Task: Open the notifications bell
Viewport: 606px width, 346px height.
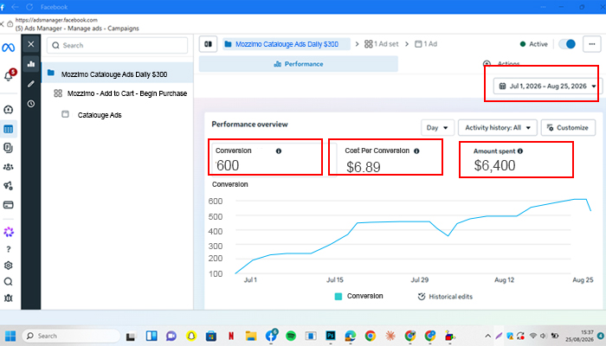Action: tap(8, 76)
